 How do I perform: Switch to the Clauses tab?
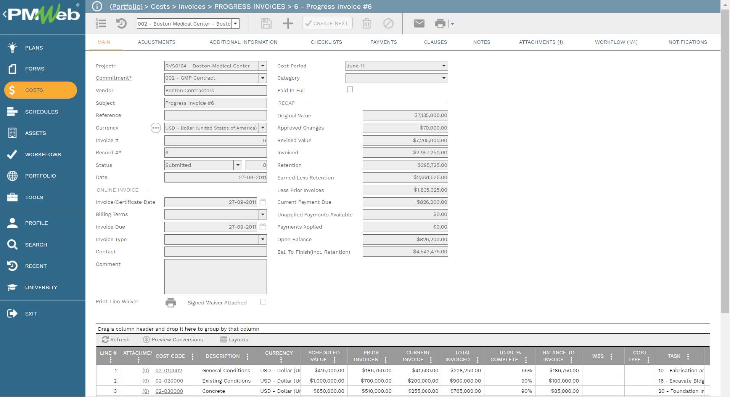coord(436,42)
